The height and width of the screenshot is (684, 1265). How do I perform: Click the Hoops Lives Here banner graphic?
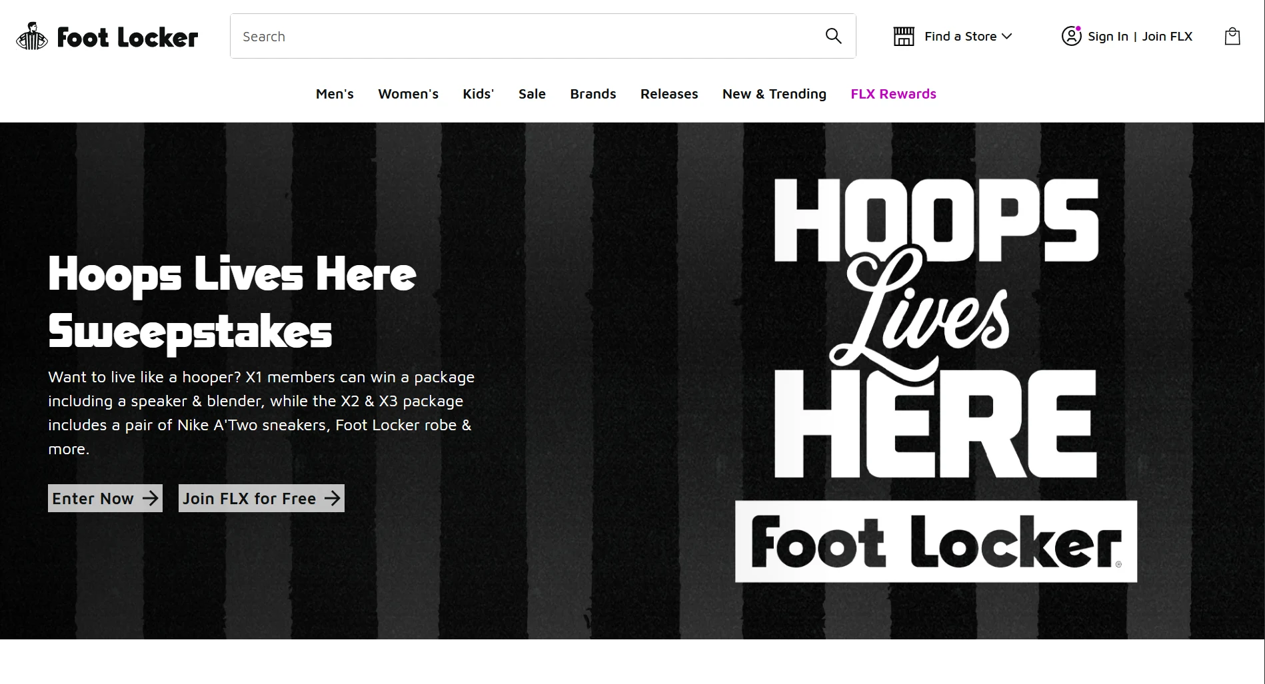[936, 380]
